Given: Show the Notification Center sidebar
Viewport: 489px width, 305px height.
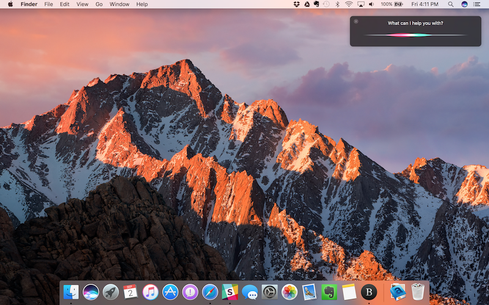Looking at the screenshot, I should pyautogui.click(x=477, y=4).
